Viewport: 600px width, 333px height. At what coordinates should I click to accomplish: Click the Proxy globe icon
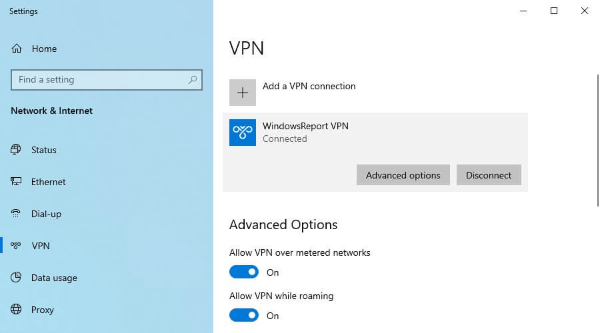click(16, 309)
